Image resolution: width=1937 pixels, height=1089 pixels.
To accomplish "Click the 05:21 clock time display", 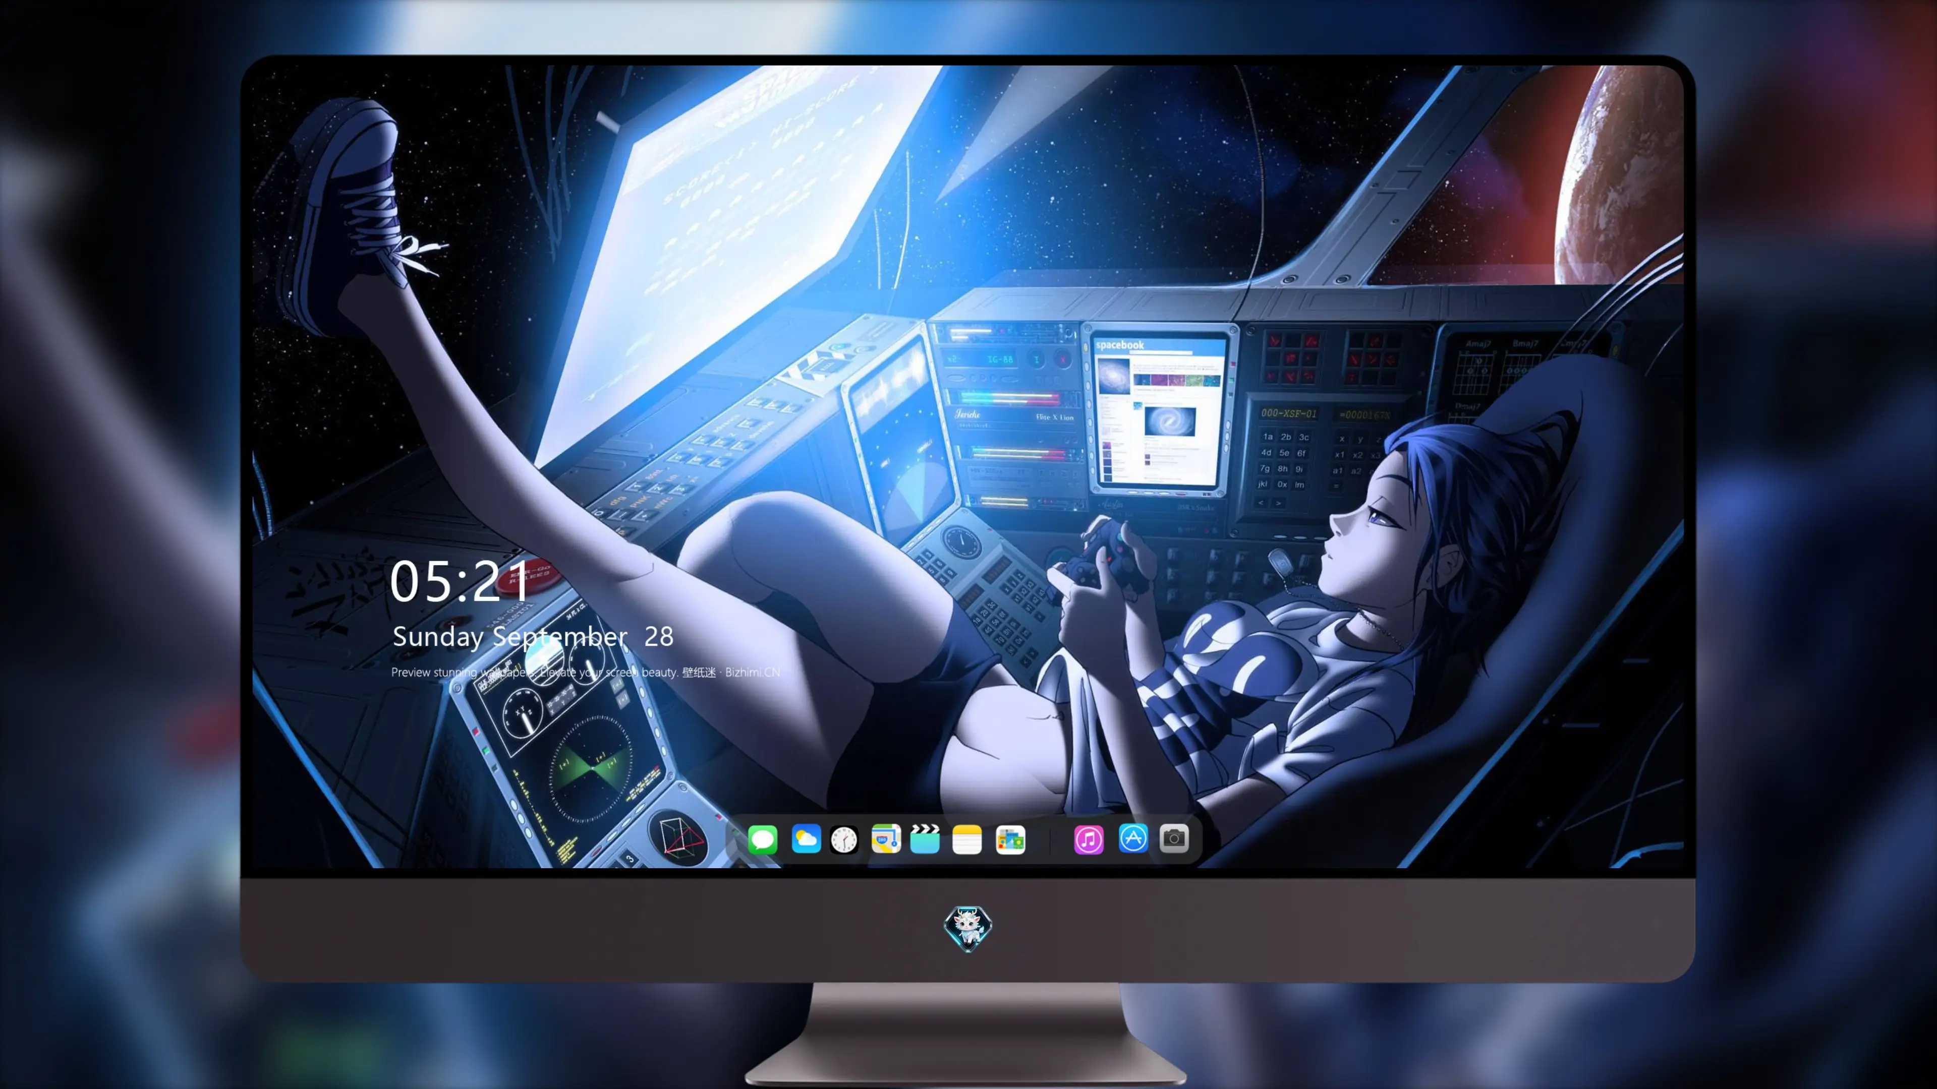I will [x=460, y=581].
